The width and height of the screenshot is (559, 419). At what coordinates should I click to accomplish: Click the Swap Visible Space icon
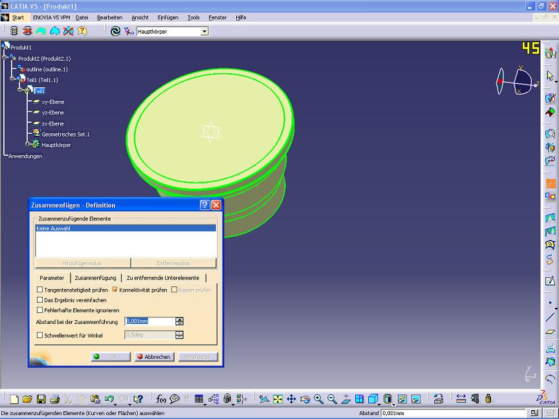point(415,399)
